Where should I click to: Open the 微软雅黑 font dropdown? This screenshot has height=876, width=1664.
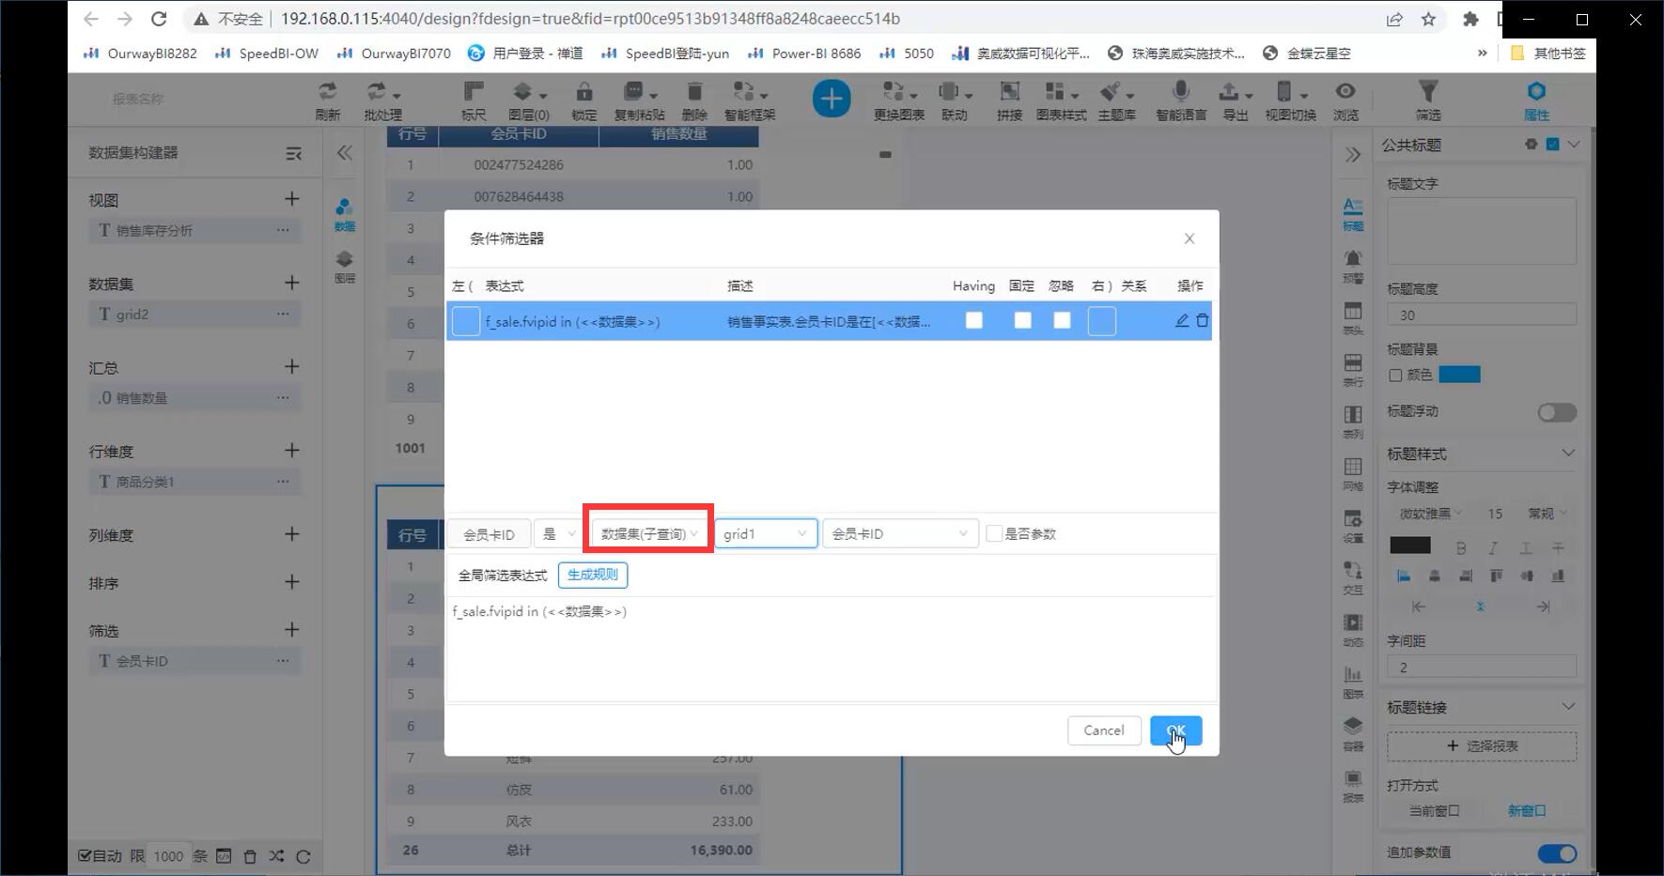pyautogui.click(x=1431, y=514)
